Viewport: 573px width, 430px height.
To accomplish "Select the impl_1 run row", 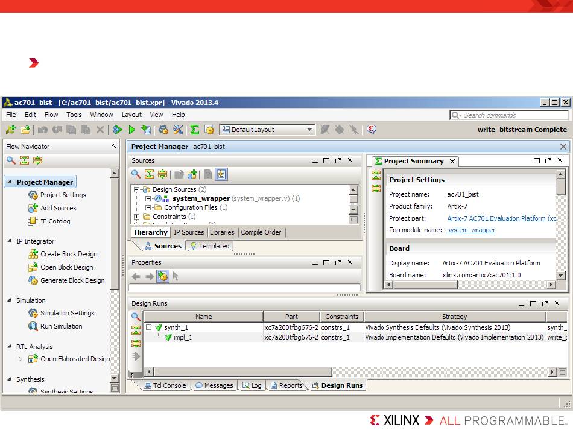I will tap(356, 337).
